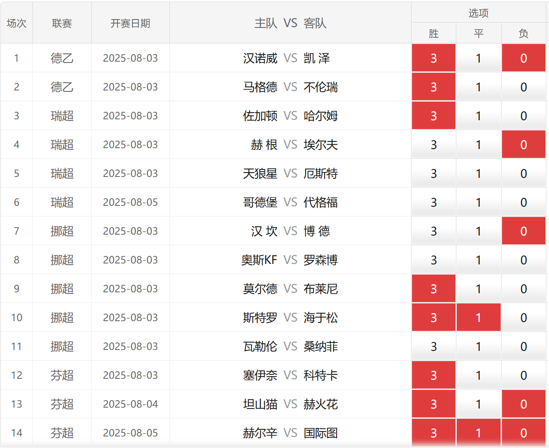Toggle 胜 option 3 for 汉诺威 VS 凯泽

[434, 58]
